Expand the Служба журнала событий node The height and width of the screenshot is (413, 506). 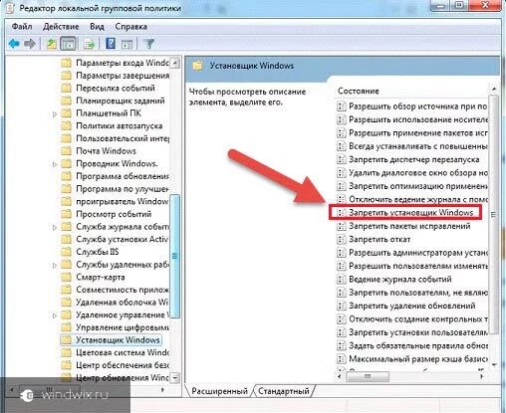[55, 227]
